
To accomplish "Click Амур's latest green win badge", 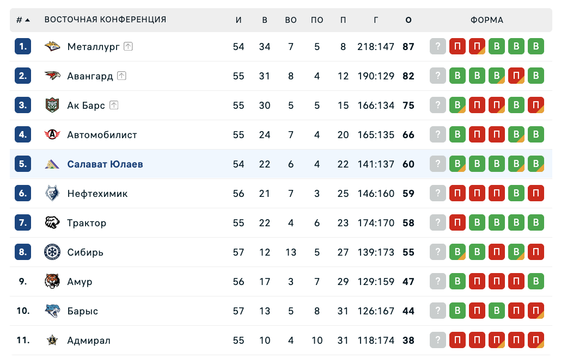I will tap(536, 282).
